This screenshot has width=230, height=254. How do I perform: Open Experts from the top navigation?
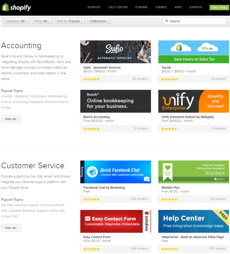point(196,7)
